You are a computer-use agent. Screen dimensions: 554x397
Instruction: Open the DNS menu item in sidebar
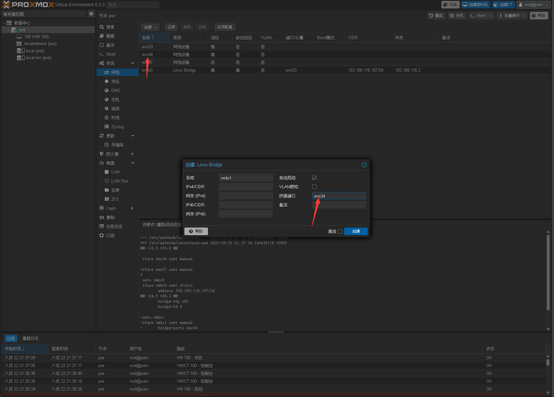pyautogui.click(x=115, y=90)
